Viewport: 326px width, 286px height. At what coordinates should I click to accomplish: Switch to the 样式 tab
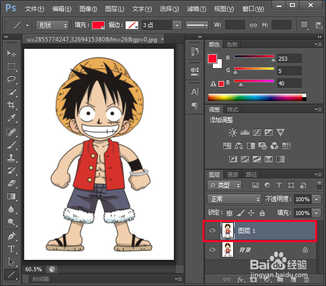(233, 109)
